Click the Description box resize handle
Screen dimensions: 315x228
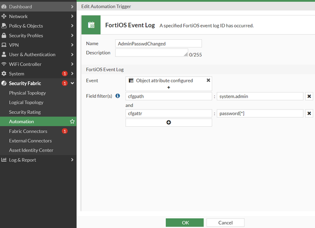[x=186, y=54]
